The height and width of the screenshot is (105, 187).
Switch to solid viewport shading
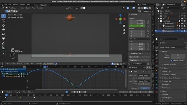click(x=145, y=8)
